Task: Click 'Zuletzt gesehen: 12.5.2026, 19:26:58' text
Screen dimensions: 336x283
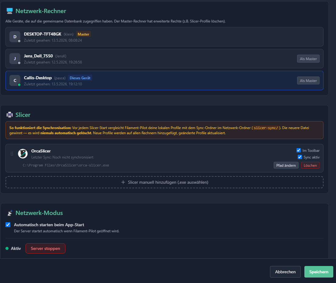Action: click(x=53, y=62)
